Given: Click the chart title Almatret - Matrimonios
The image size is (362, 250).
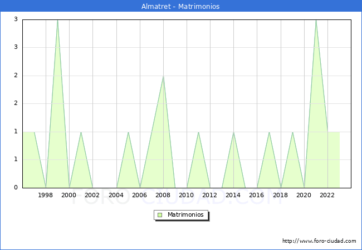Looking at the screenshot, I should point(181,6).
